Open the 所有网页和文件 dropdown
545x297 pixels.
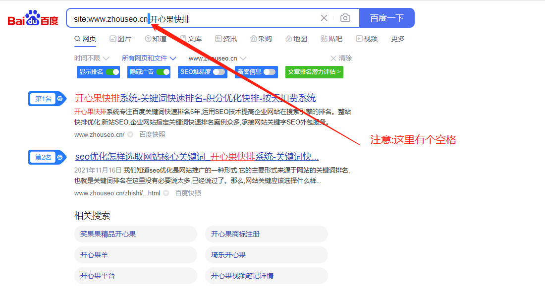(x=148, y=58)
